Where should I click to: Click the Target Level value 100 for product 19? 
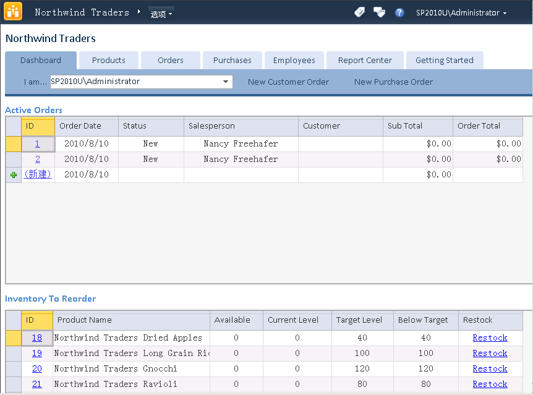pyautogui.click(x=363, y=353)
